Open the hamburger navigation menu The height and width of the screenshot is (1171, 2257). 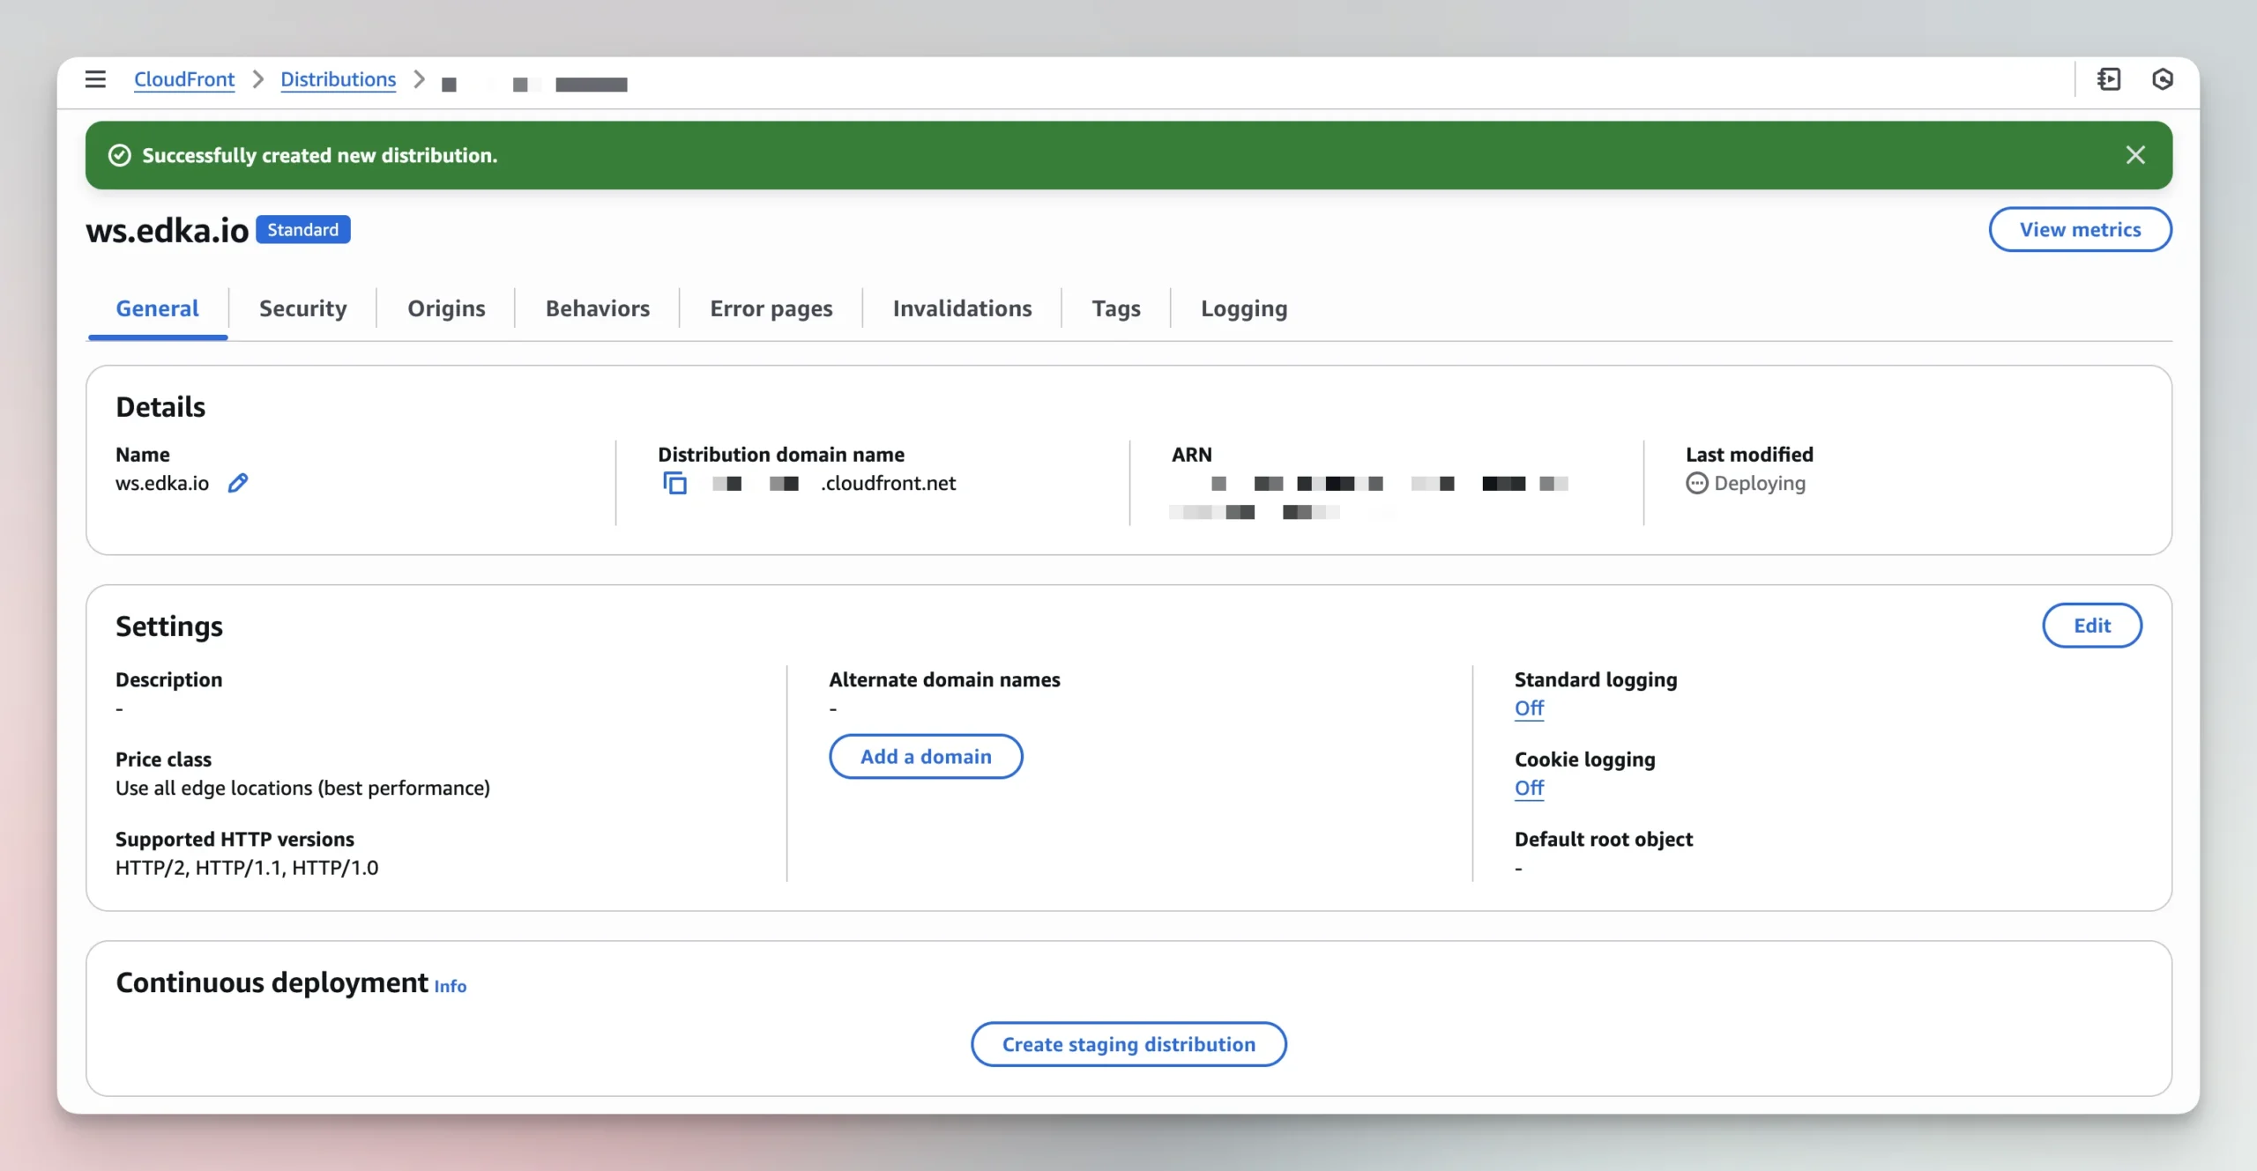tap(95, 79)
